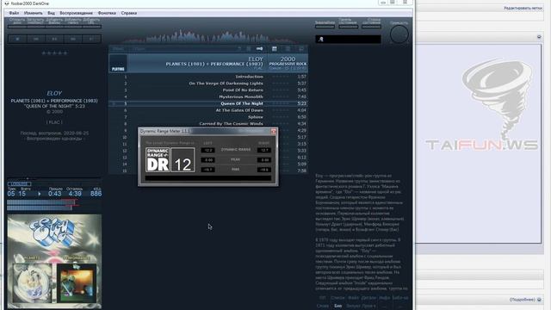Click the bitrate value 886
This screenshot has width=551, height=310.
(96, 194)
